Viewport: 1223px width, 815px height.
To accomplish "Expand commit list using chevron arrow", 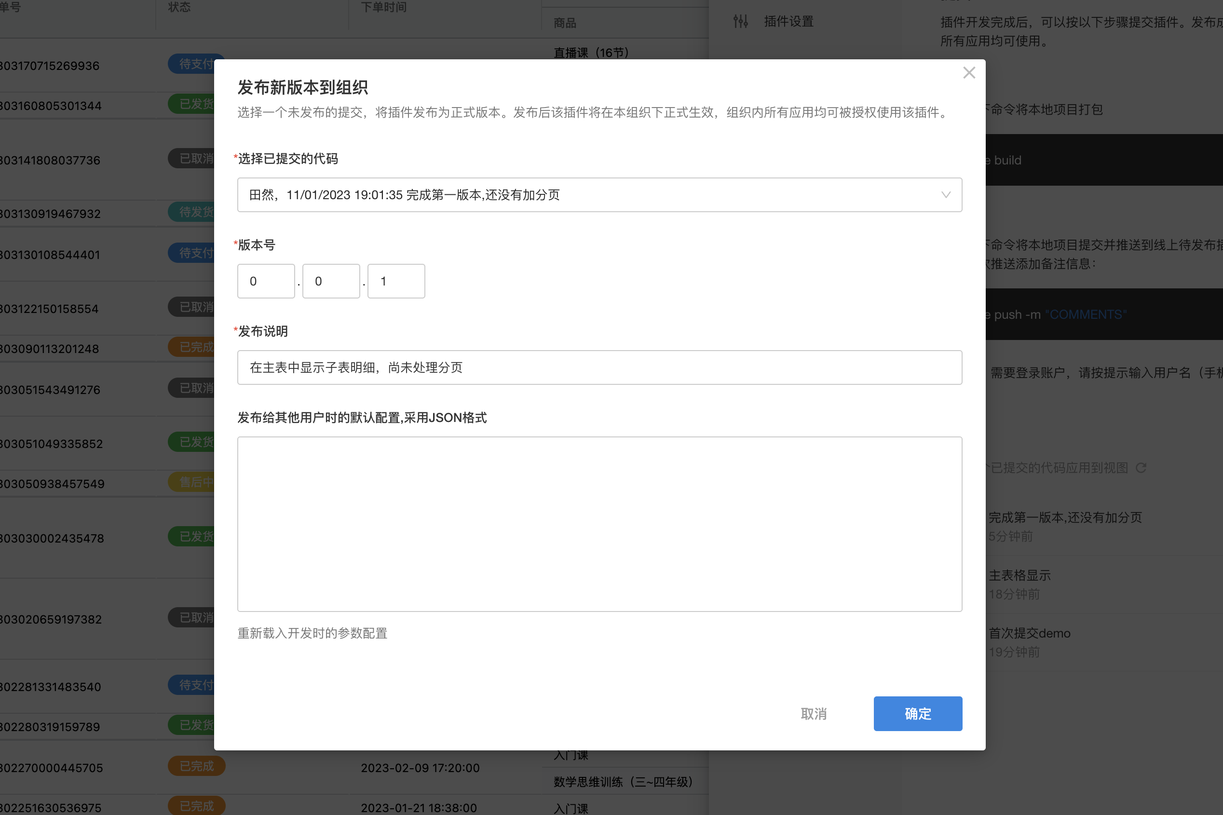I will pyautogui.click(x=945, y=195).
